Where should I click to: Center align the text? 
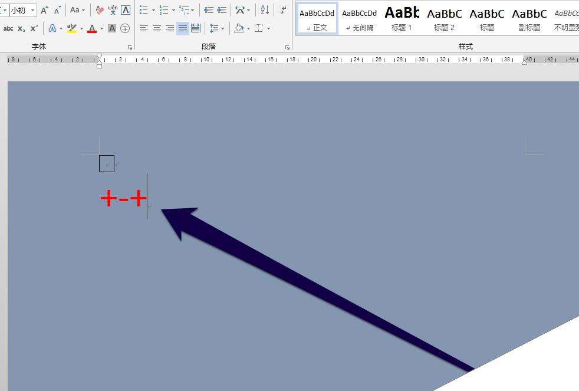pos(157,28)
